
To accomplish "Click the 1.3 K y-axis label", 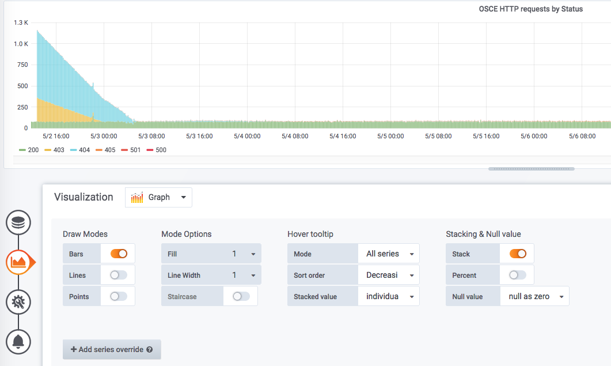I will (21, 22).
